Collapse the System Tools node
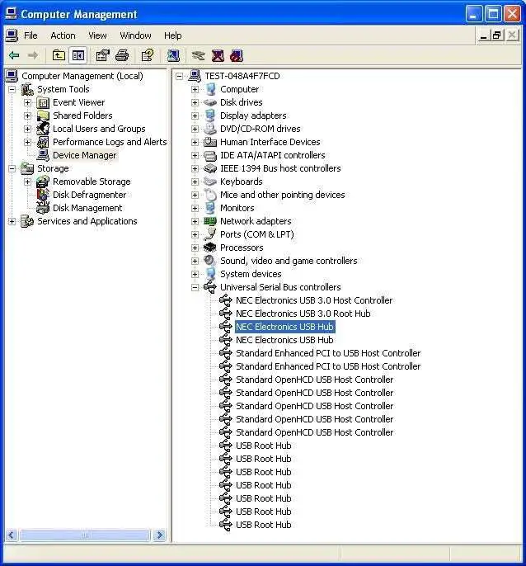The width and height of the screenshot is (526, 566). pyautogui.click(x=12, y=89)
